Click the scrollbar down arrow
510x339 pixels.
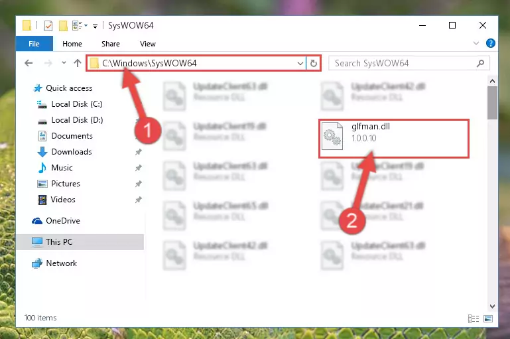click(492, 306)
